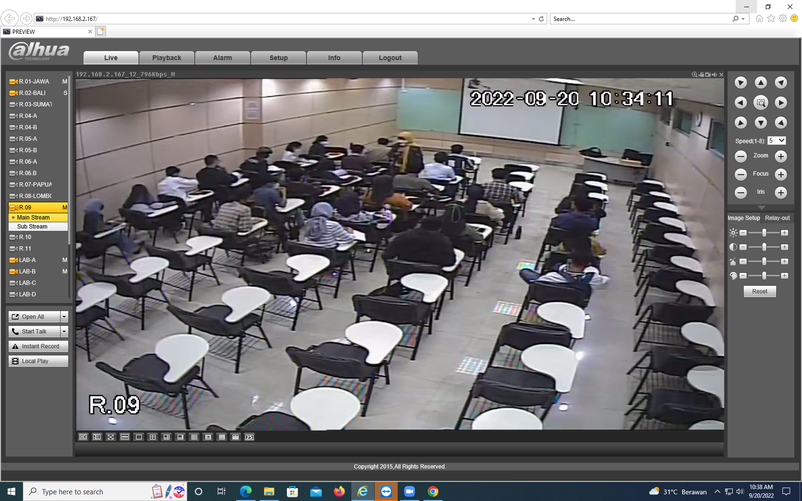Toggle camera R.10 stream
802x501 pixels.
38,237
